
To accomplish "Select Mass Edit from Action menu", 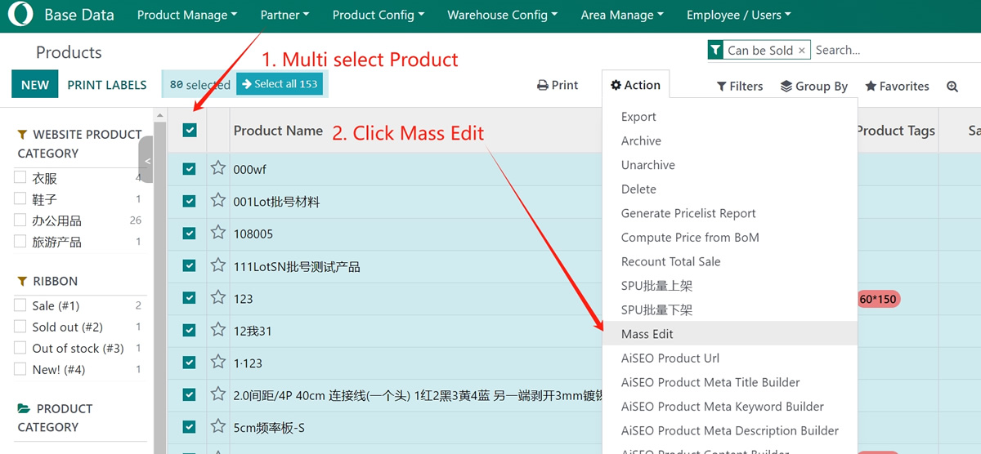I will click(647, 334).
